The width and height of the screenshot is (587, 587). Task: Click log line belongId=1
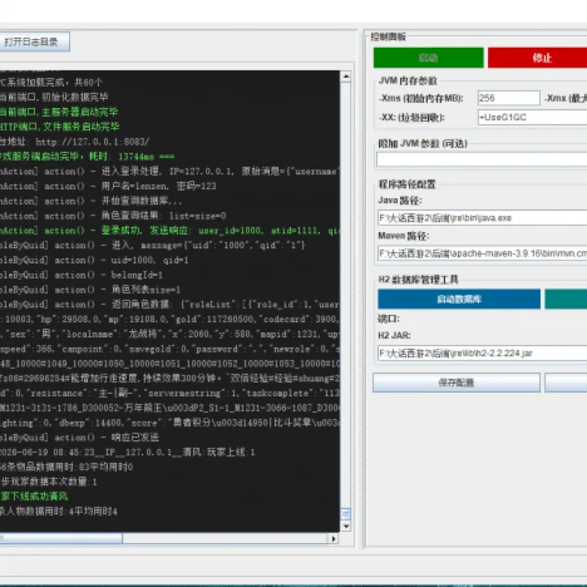81,274
